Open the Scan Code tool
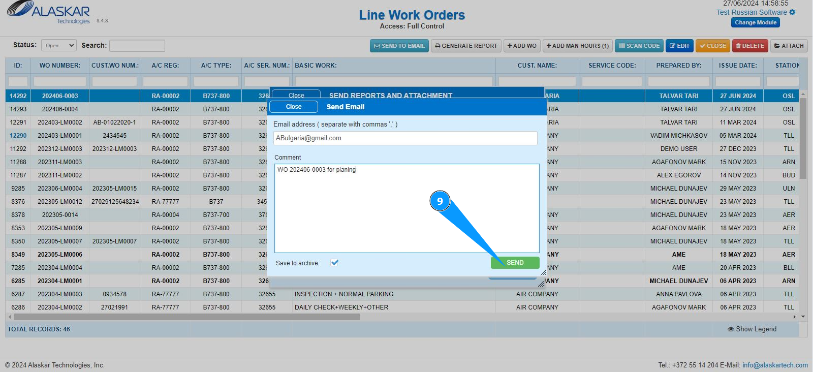The image size is (813, 372). coord(639,46)
